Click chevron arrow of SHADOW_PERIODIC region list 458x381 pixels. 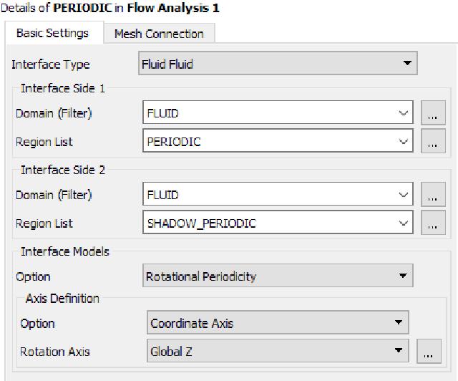[404, 223]
